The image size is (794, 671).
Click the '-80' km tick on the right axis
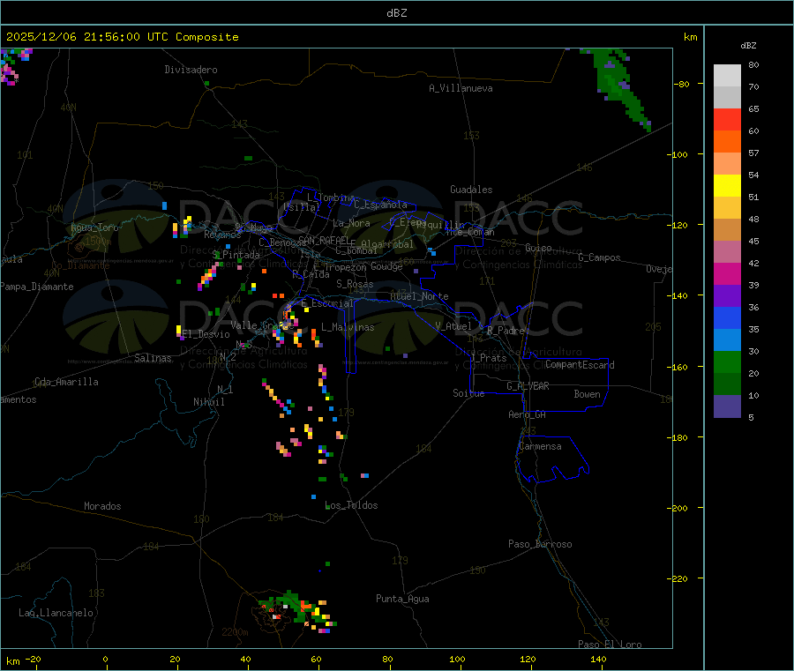pyautogui.click(x=681, y=84)
